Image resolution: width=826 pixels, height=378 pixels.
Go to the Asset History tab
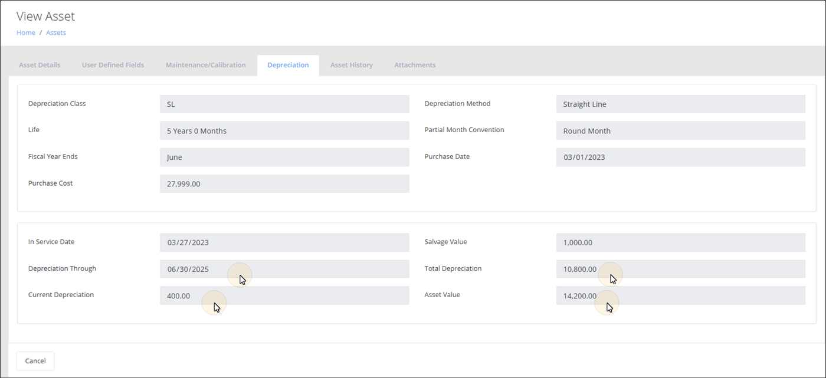pyautogui.click(x=352, y=65)
